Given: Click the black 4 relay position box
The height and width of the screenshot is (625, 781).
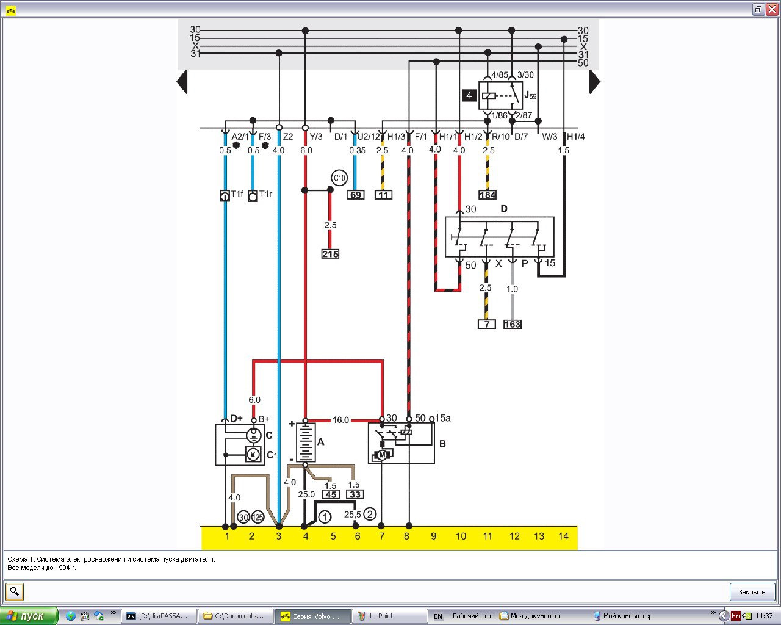Looking at the screenshot, I should (469, 95).
